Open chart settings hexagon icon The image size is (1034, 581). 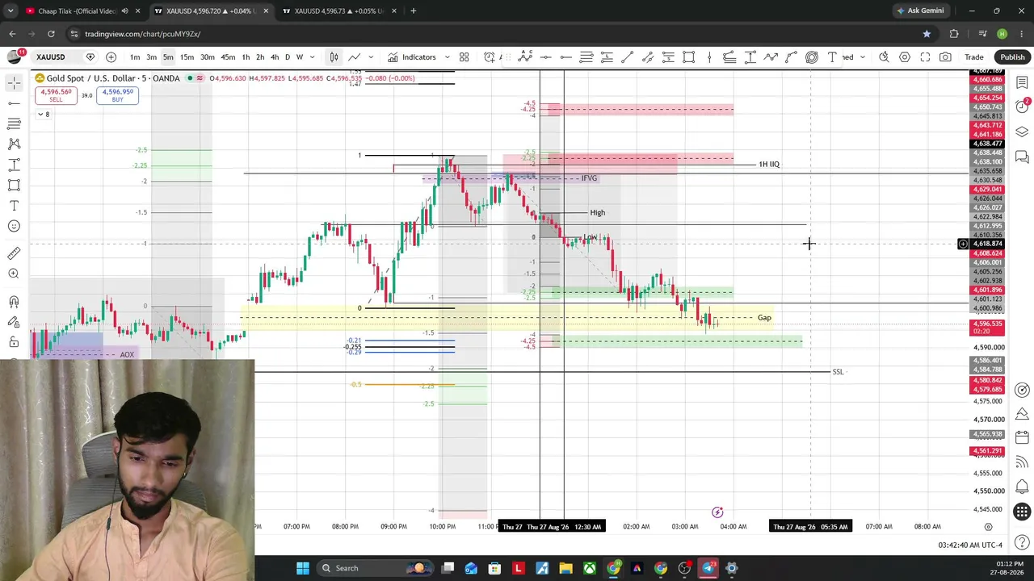point(905,57)
